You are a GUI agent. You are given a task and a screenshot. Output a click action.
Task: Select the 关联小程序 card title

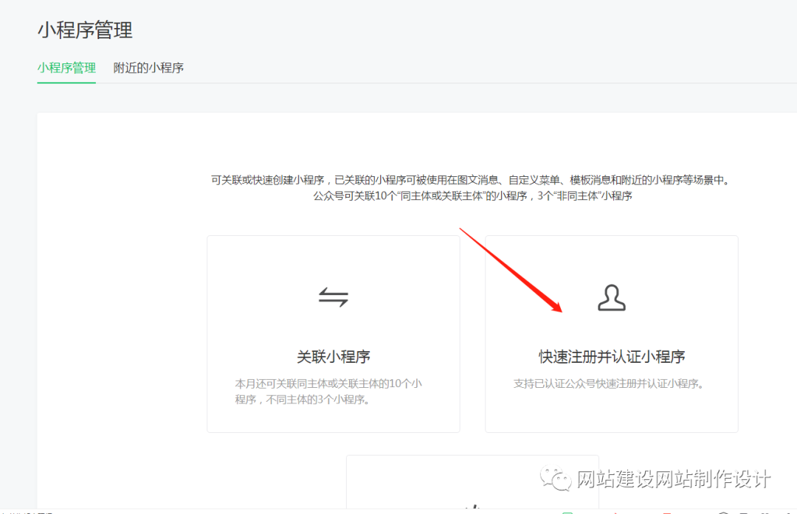pyautogui.click(x=334, y=356)
